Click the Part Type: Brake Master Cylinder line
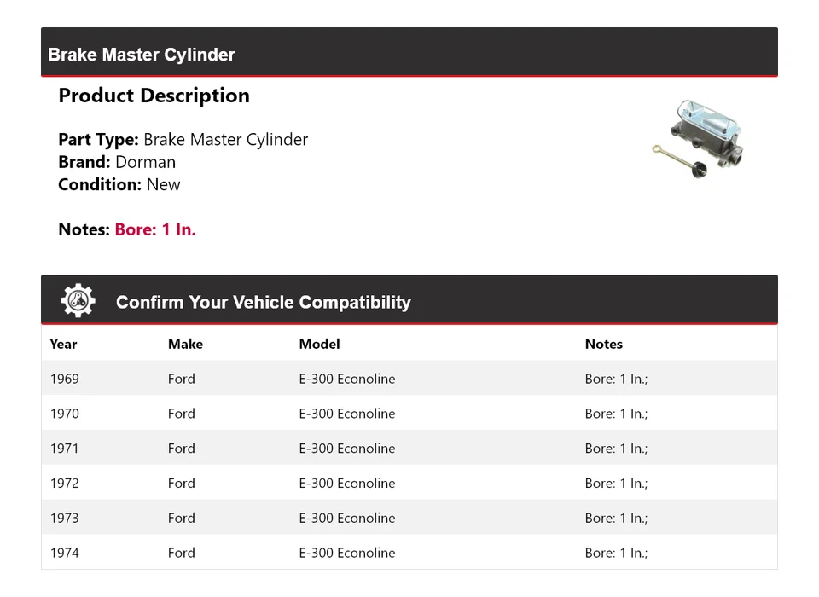The width and height of the screenshot is (819, 597). pyautogui.click(x=183, y=140)
